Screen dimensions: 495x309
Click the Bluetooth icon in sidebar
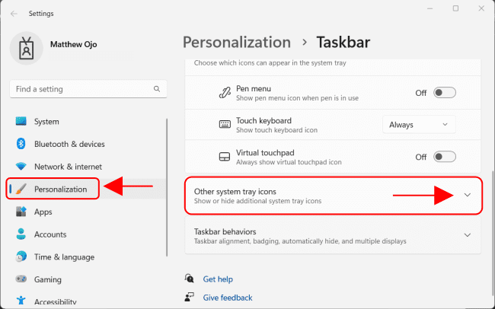click(x=21, y=144)
